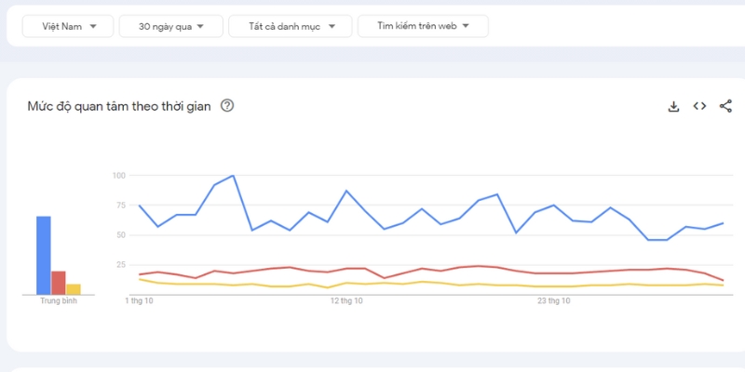The height and width of the screenshot is (372, 745).
Task: Expand the 30 ngày qua time range
Action: (x=170, y=27)
